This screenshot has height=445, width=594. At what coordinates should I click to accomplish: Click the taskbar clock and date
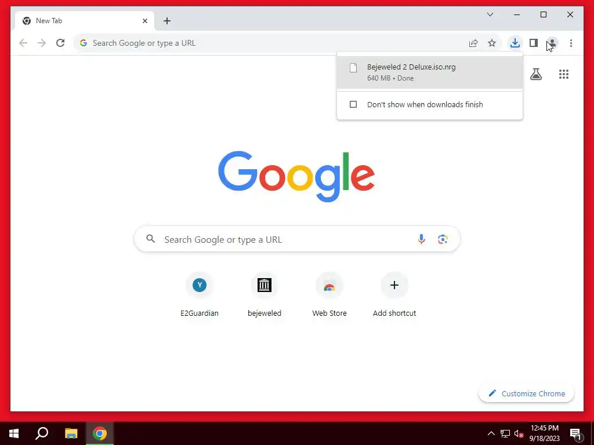click(544, 433)
